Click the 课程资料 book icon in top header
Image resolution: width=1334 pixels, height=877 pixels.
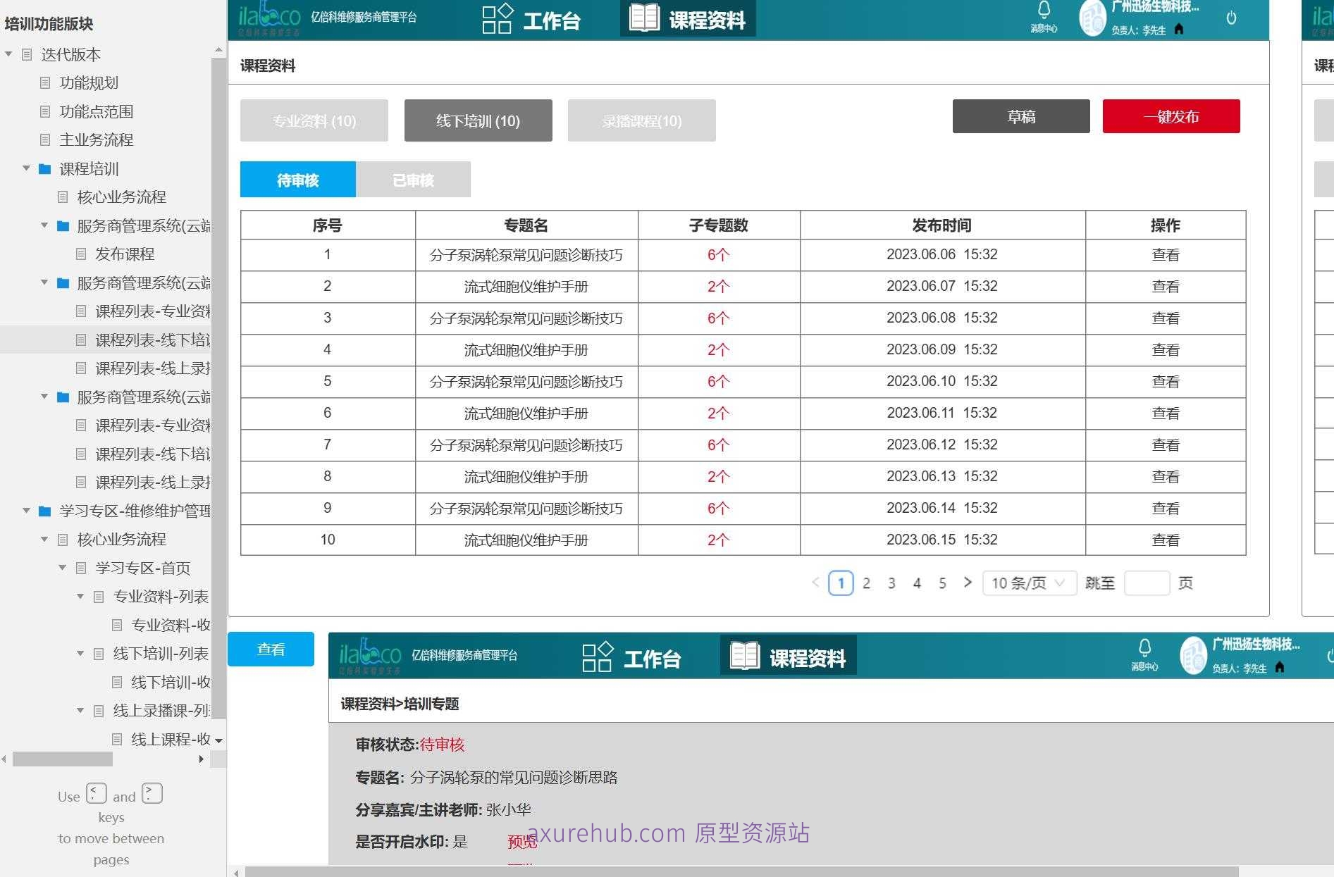[642, 19]
